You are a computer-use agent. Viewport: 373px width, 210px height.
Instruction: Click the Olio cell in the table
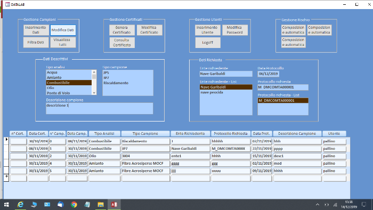(104, 156)
